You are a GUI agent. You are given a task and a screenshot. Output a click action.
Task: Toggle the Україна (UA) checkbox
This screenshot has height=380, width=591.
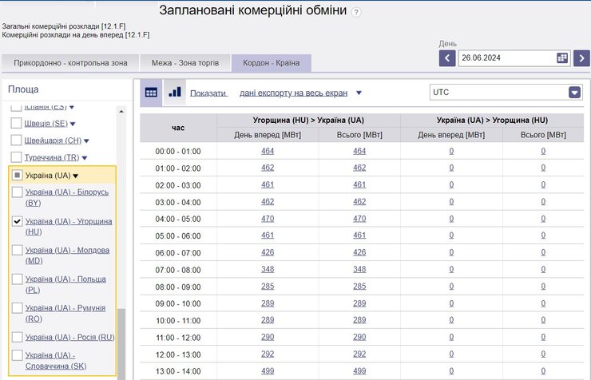(x=17, y=175)
